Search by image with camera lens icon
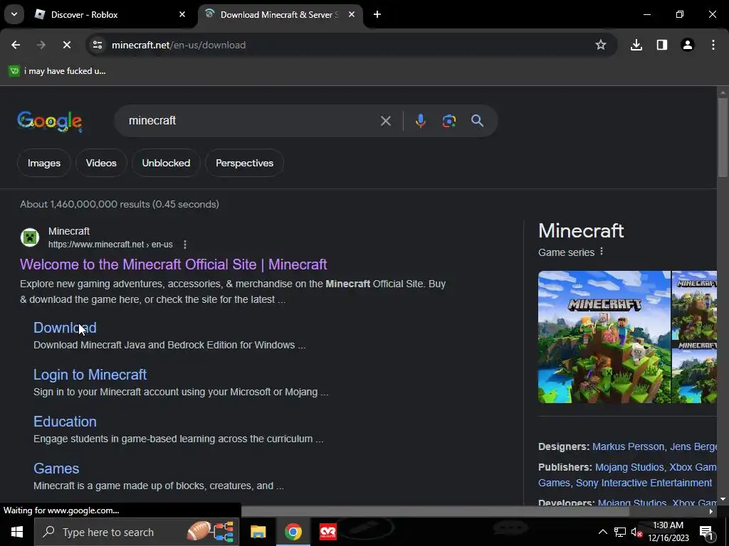Image resolution: width=729 pixels, height=546 pixels. (x=449, y=121)
